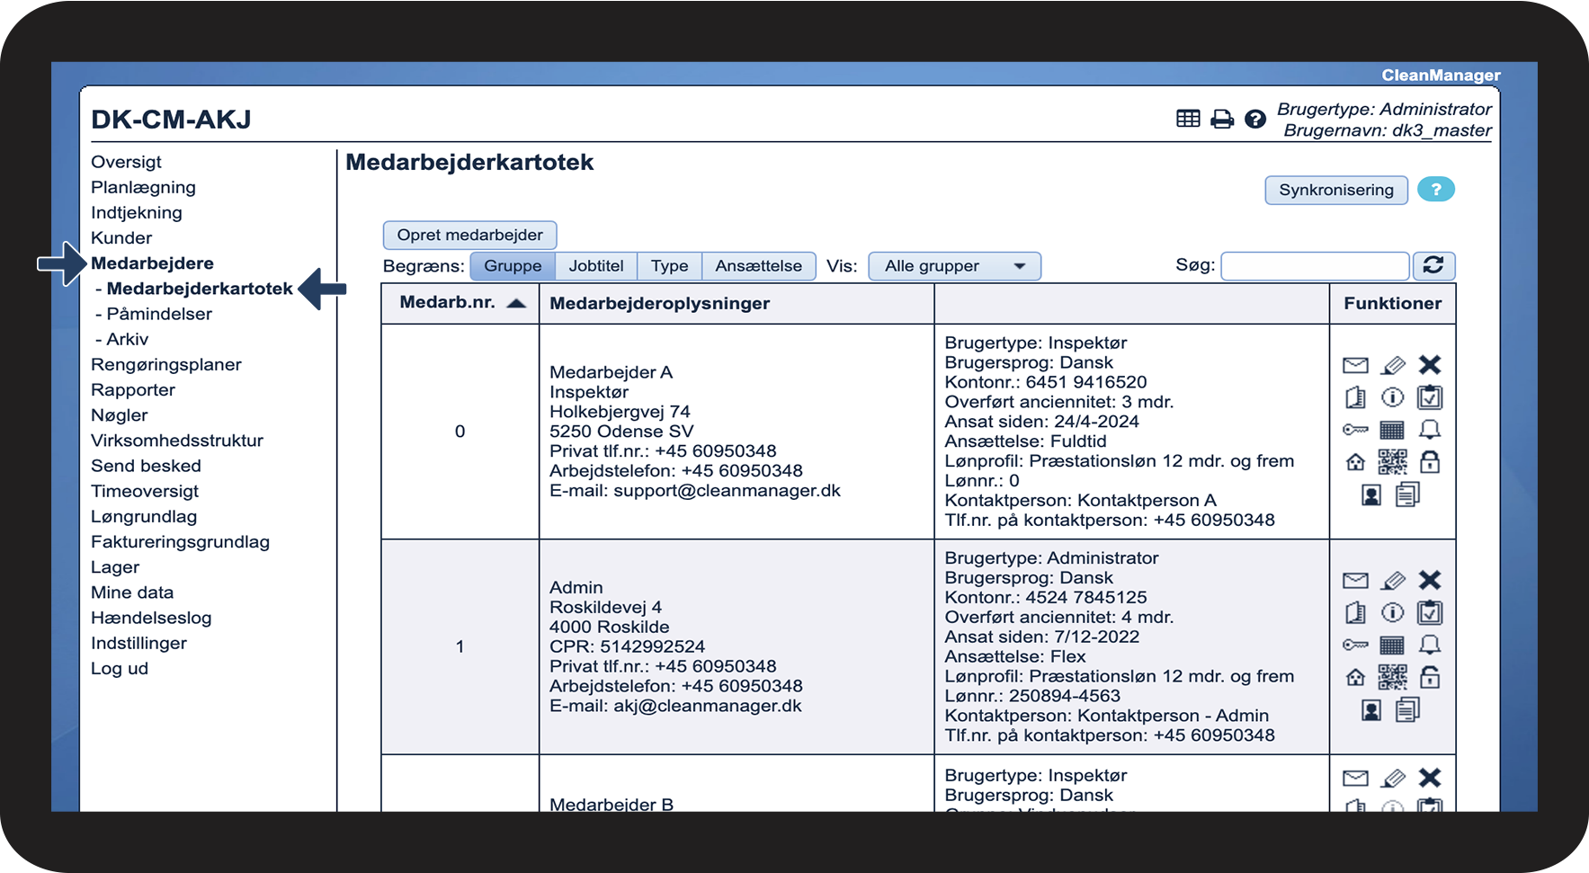Click the Synkronisering button

coord(1335,190)
